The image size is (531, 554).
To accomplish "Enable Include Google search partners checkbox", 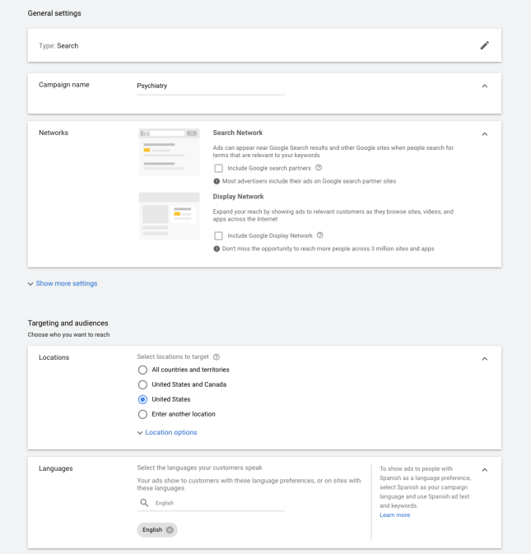I will tap(219, 168).
